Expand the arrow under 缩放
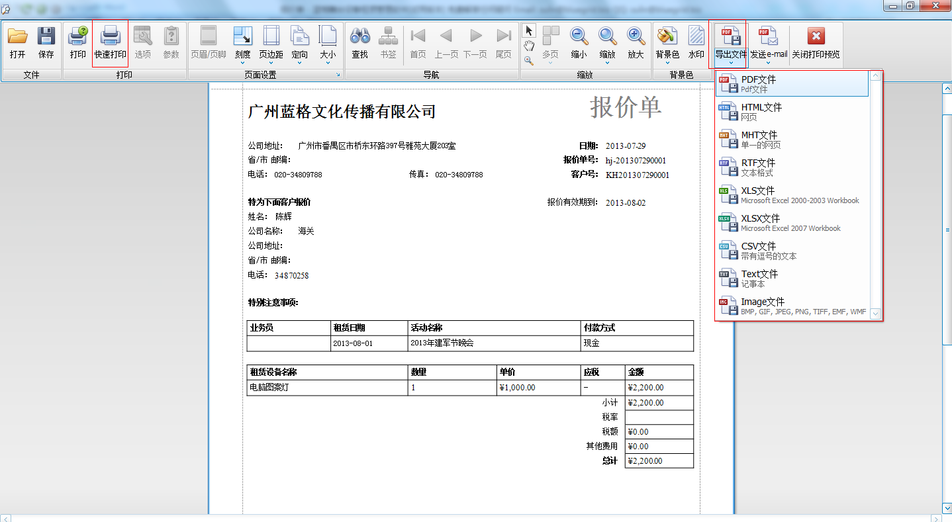952x522 pixels. coord(607,64)
